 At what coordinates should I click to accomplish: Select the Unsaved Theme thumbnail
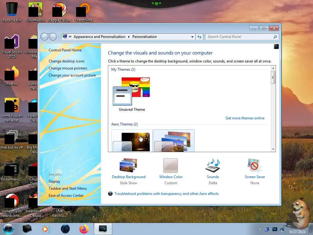131,91
